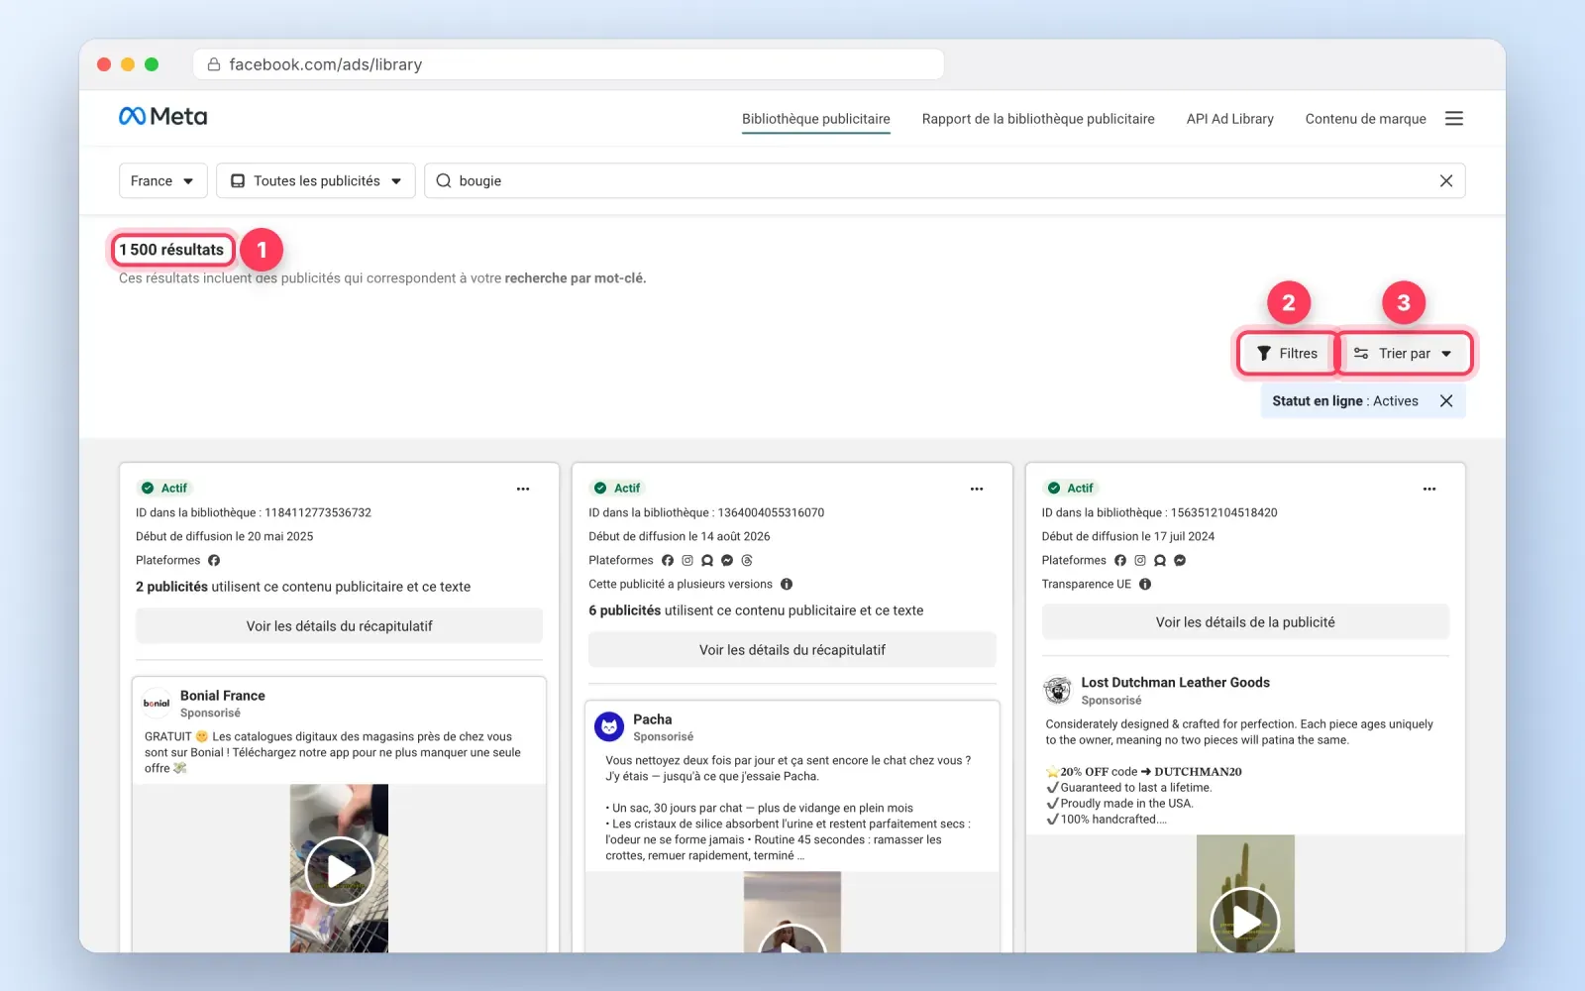Click Messenger icon on Lost Dutchman ad

tap(1180, 561)
